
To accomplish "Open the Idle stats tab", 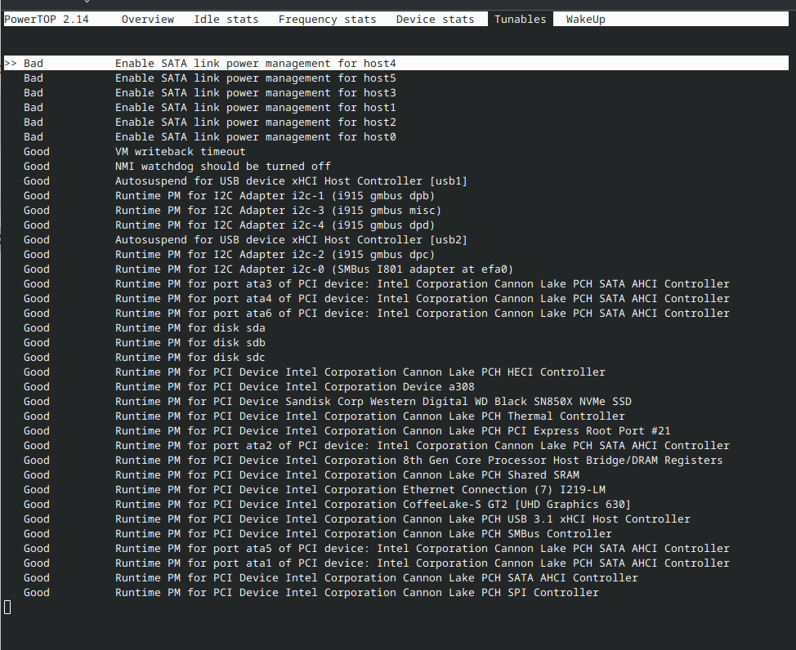I will coord(226,20).
